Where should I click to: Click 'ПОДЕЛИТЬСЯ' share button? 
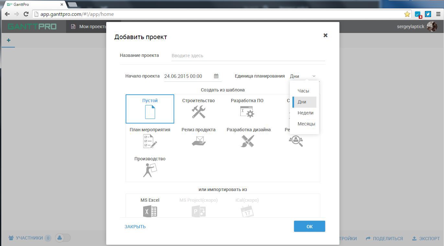(x=384, y=239)
